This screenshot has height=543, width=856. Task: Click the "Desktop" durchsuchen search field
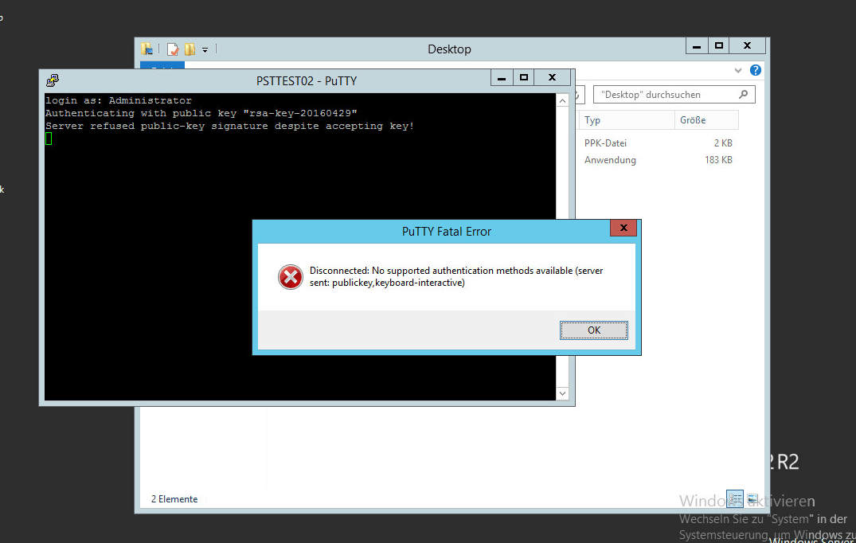tap(661, 94)
